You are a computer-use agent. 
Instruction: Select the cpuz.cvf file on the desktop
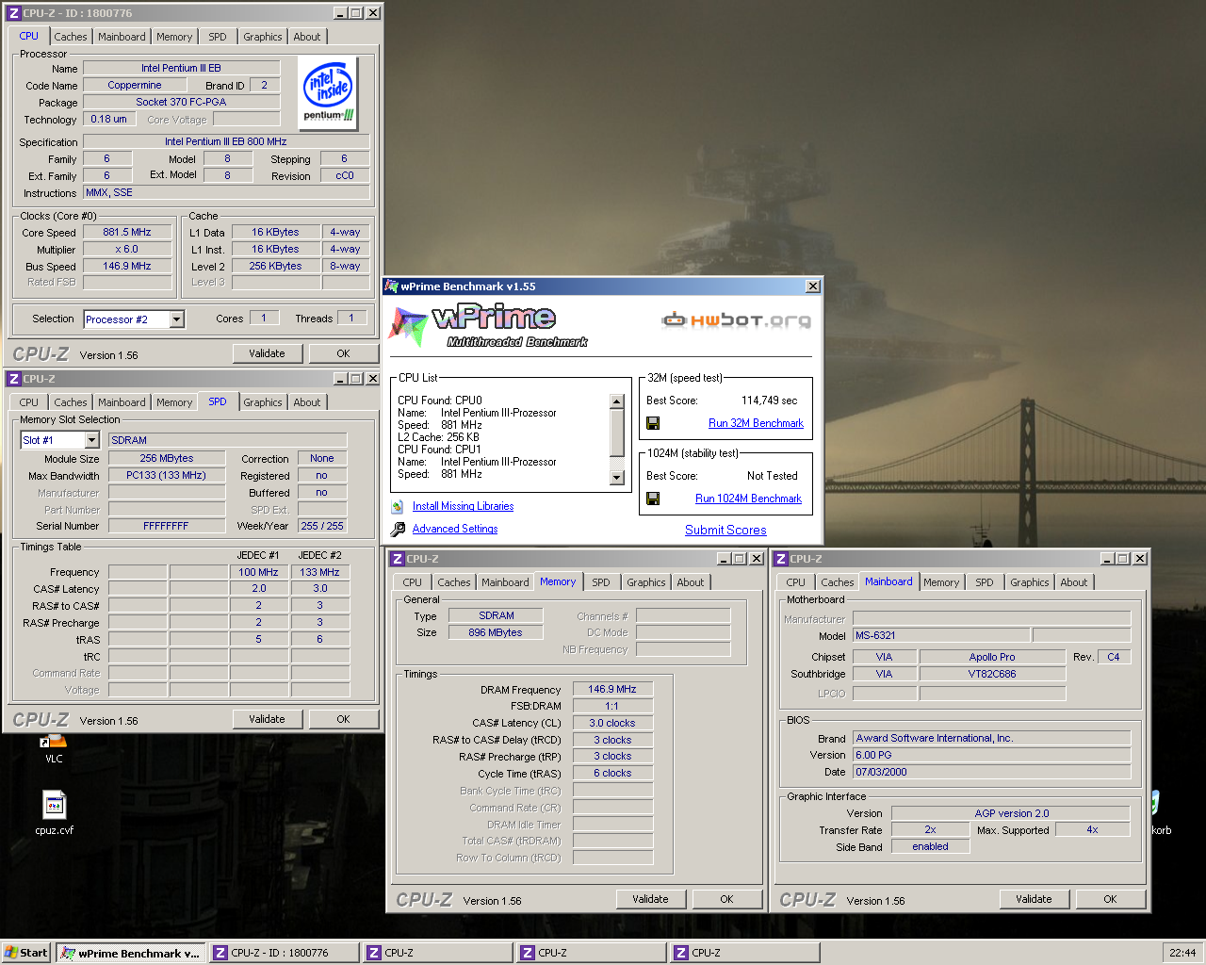pos(54,813)
